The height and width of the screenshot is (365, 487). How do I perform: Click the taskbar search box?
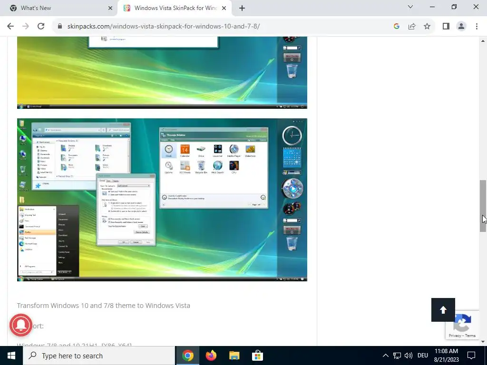pyautogui.click(x=99, y=355)
